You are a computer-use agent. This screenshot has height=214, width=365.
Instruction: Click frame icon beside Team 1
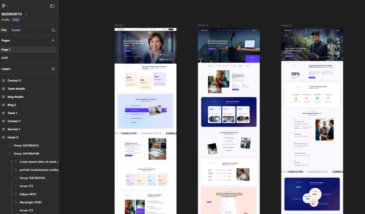click(x=4, y=113)
